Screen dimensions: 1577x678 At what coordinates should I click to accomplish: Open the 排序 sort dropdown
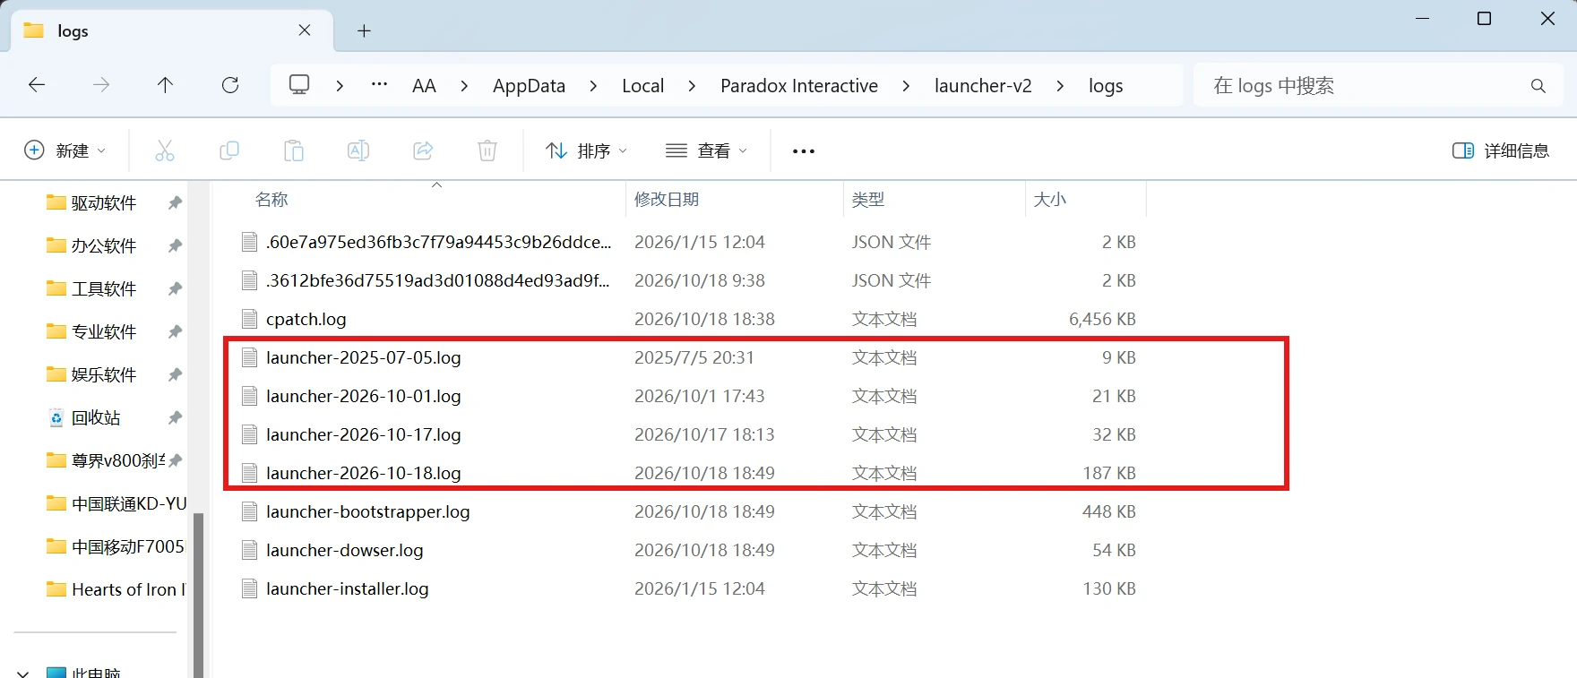[587, 150]
